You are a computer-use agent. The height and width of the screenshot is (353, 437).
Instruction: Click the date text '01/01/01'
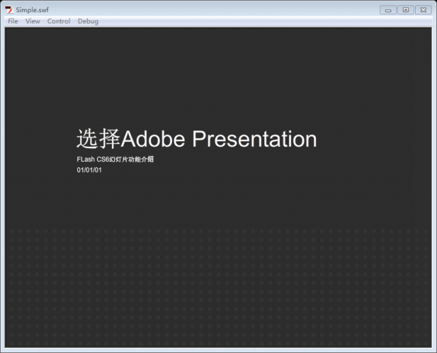coord(89,170)
